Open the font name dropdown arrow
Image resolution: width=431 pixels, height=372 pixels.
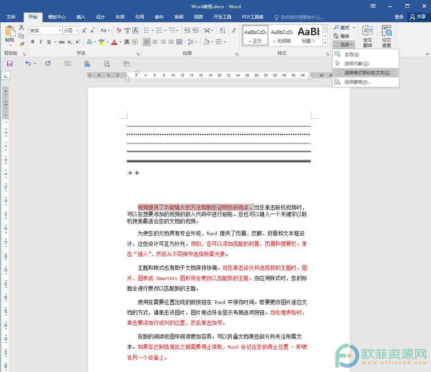coord(60,31)
